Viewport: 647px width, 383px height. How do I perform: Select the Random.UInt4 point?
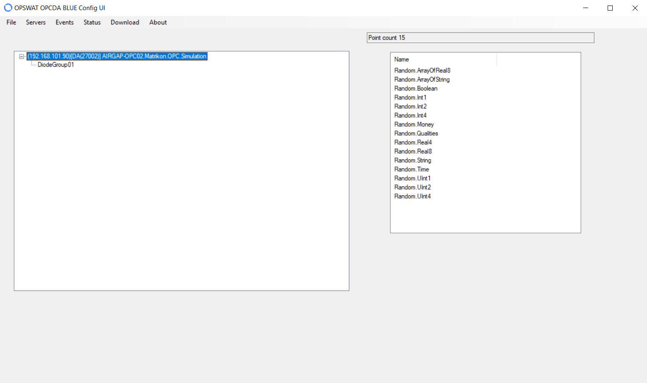tap(412, 196)
